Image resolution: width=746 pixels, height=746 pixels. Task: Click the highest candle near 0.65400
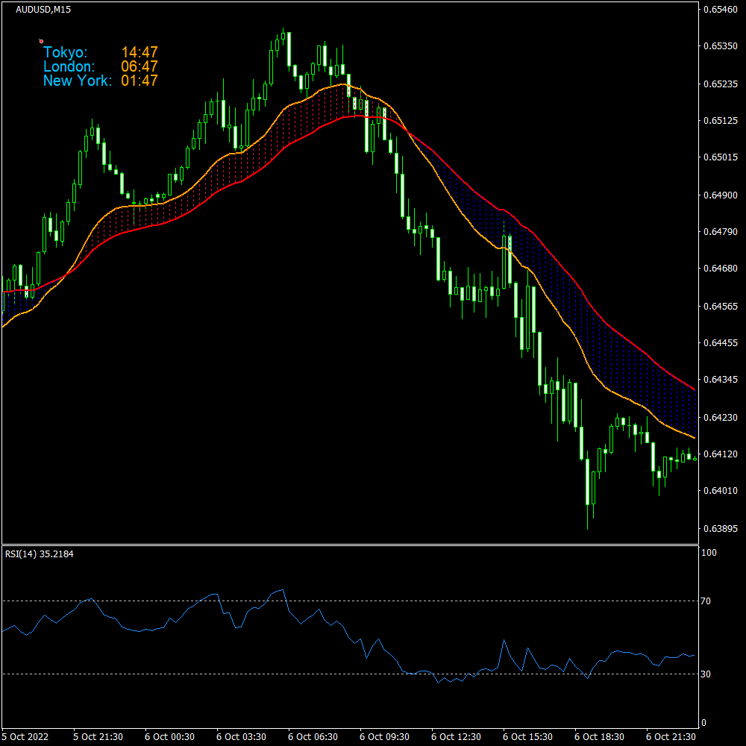pyautogui.click(x=283, y=37)
